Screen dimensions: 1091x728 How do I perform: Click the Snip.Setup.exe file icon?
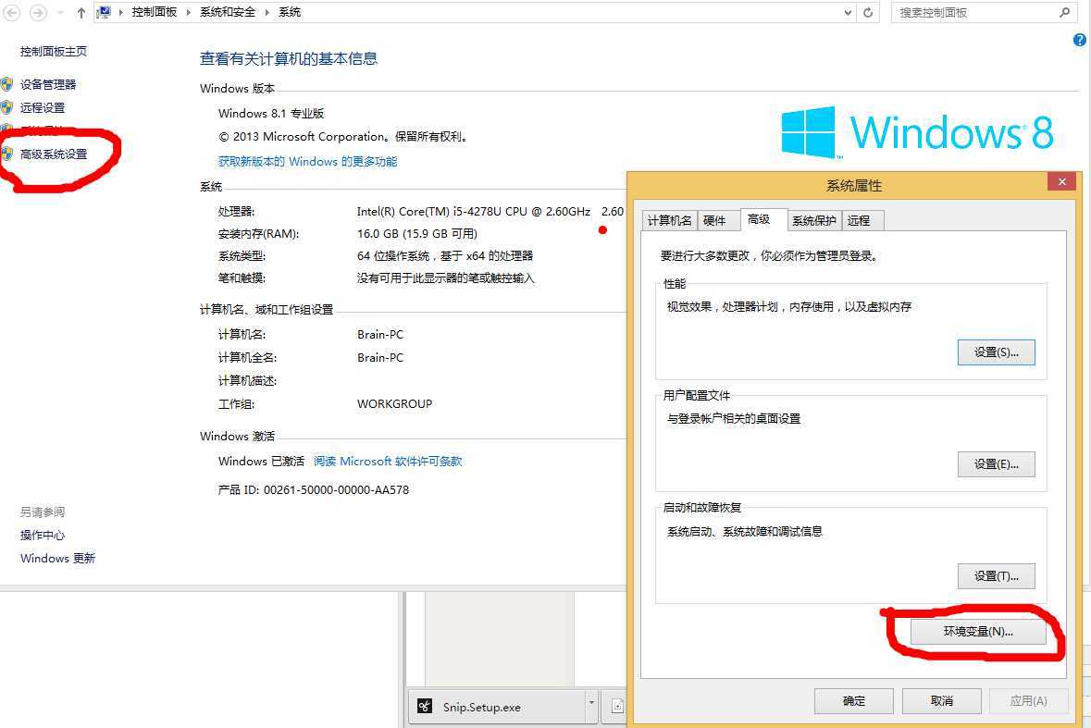425,707
